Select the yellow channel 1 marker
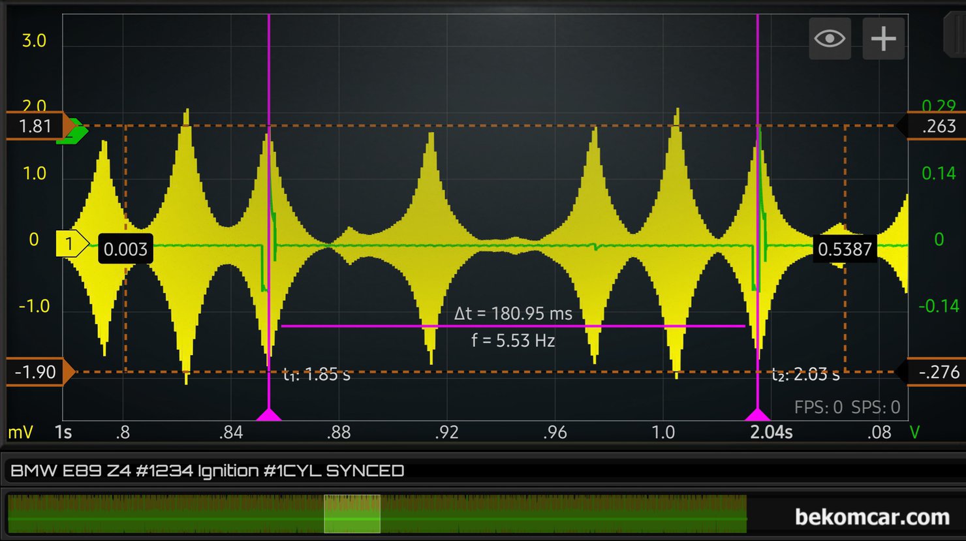 tap(70, 244)
